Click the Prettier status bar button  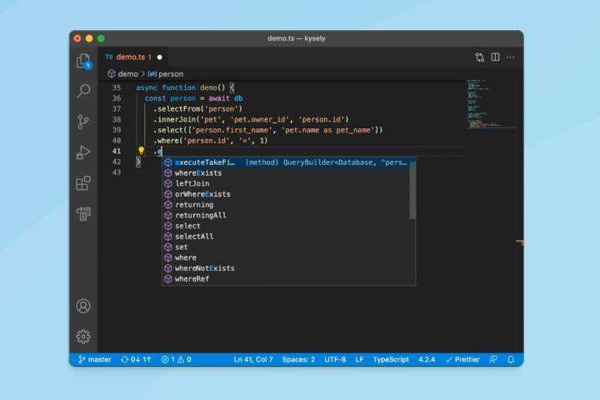462,360
